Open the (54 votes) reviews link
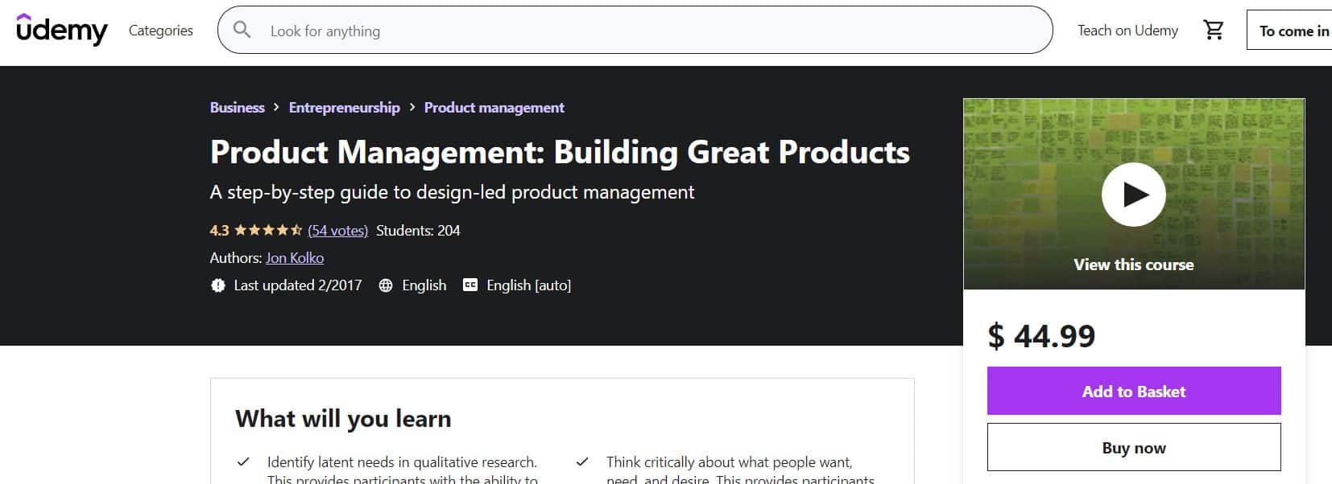The image size is (1332, 484). 337,231
